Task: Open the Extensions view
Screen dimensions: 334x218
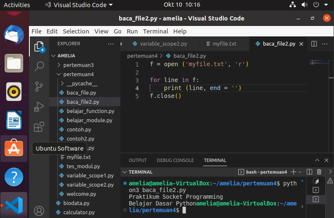Action: click(x=39, y=127)
